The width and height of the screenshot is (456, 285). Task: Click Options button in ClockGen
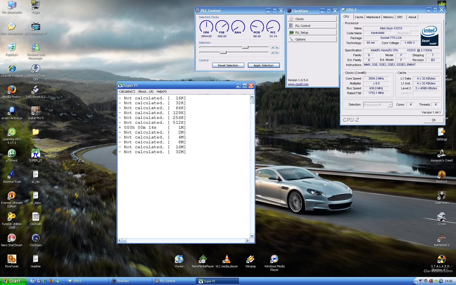click(312, 39)
